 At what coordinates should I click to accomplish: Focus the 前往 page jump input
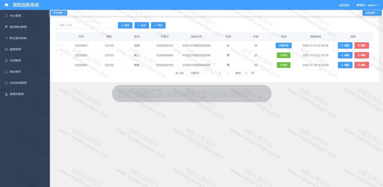click(246, 73)
